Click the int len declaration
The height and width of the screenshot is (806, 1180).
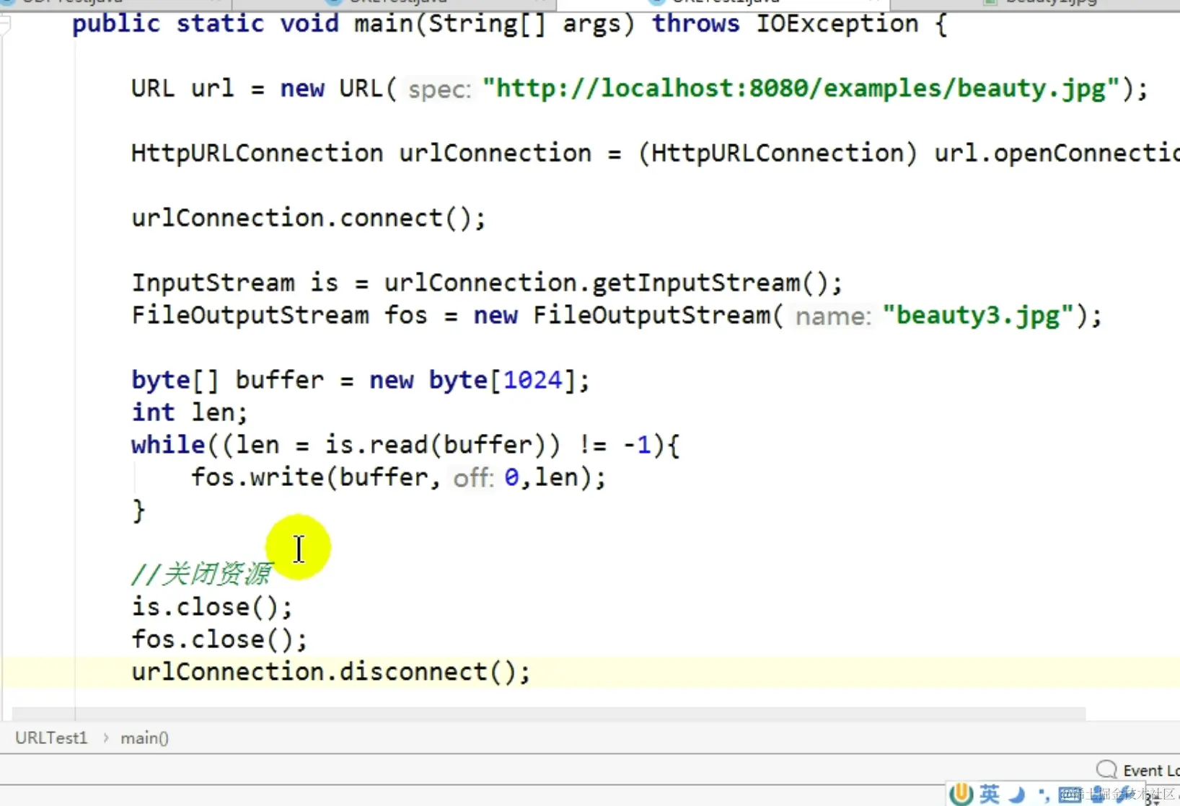(x=189, y=412)
